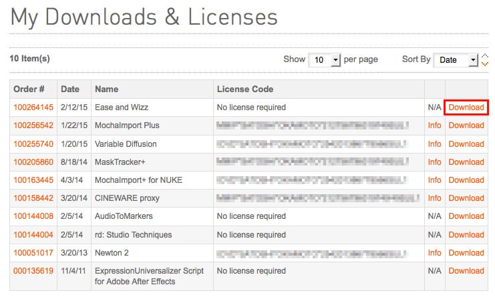Viewport: 495px width, 299px height.
Task: Download MaskTracker+
Action: [466, 162]
